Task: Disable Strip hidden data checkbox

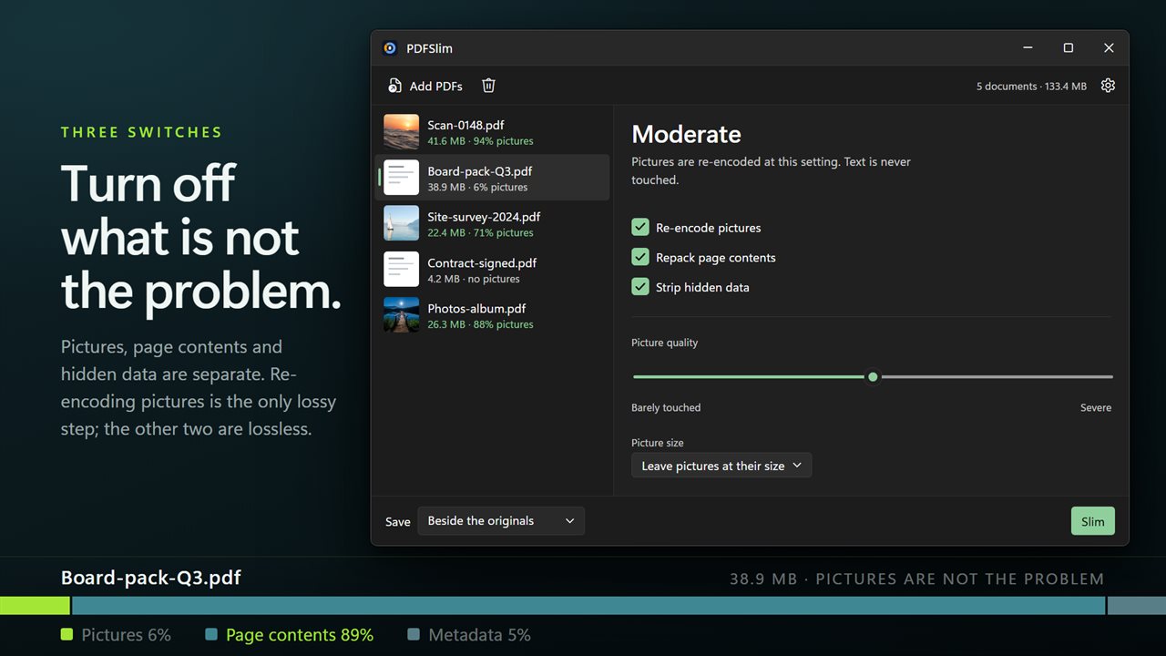Action: 640,287
